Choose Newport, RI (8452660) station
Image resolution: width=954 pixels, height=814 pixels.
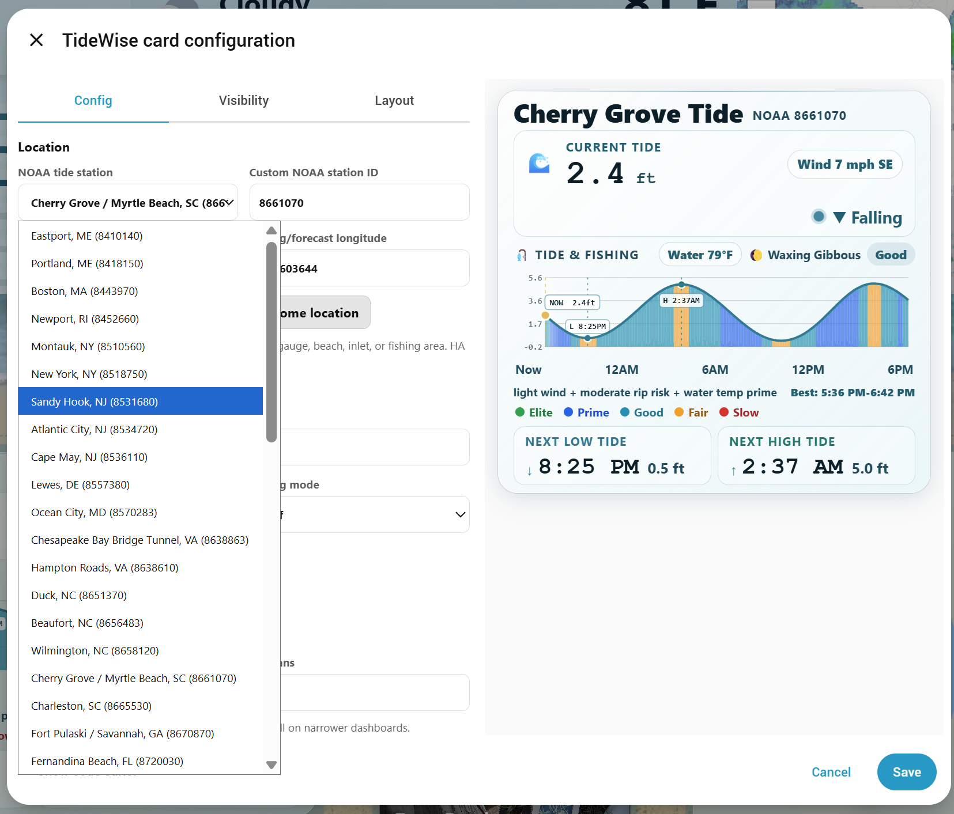[x=141, y=319]
